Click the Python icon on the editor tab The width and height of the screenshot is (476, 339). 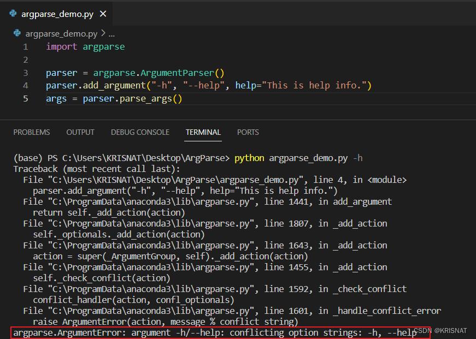coord(12,14)
